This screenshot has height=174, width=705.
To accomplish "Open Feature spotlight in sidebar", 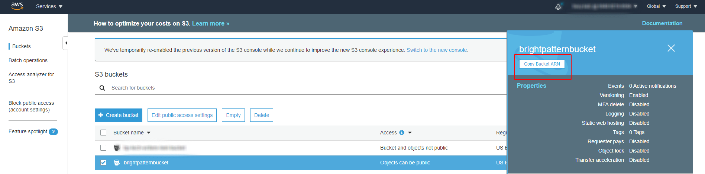I will click(x=28, y=131).
